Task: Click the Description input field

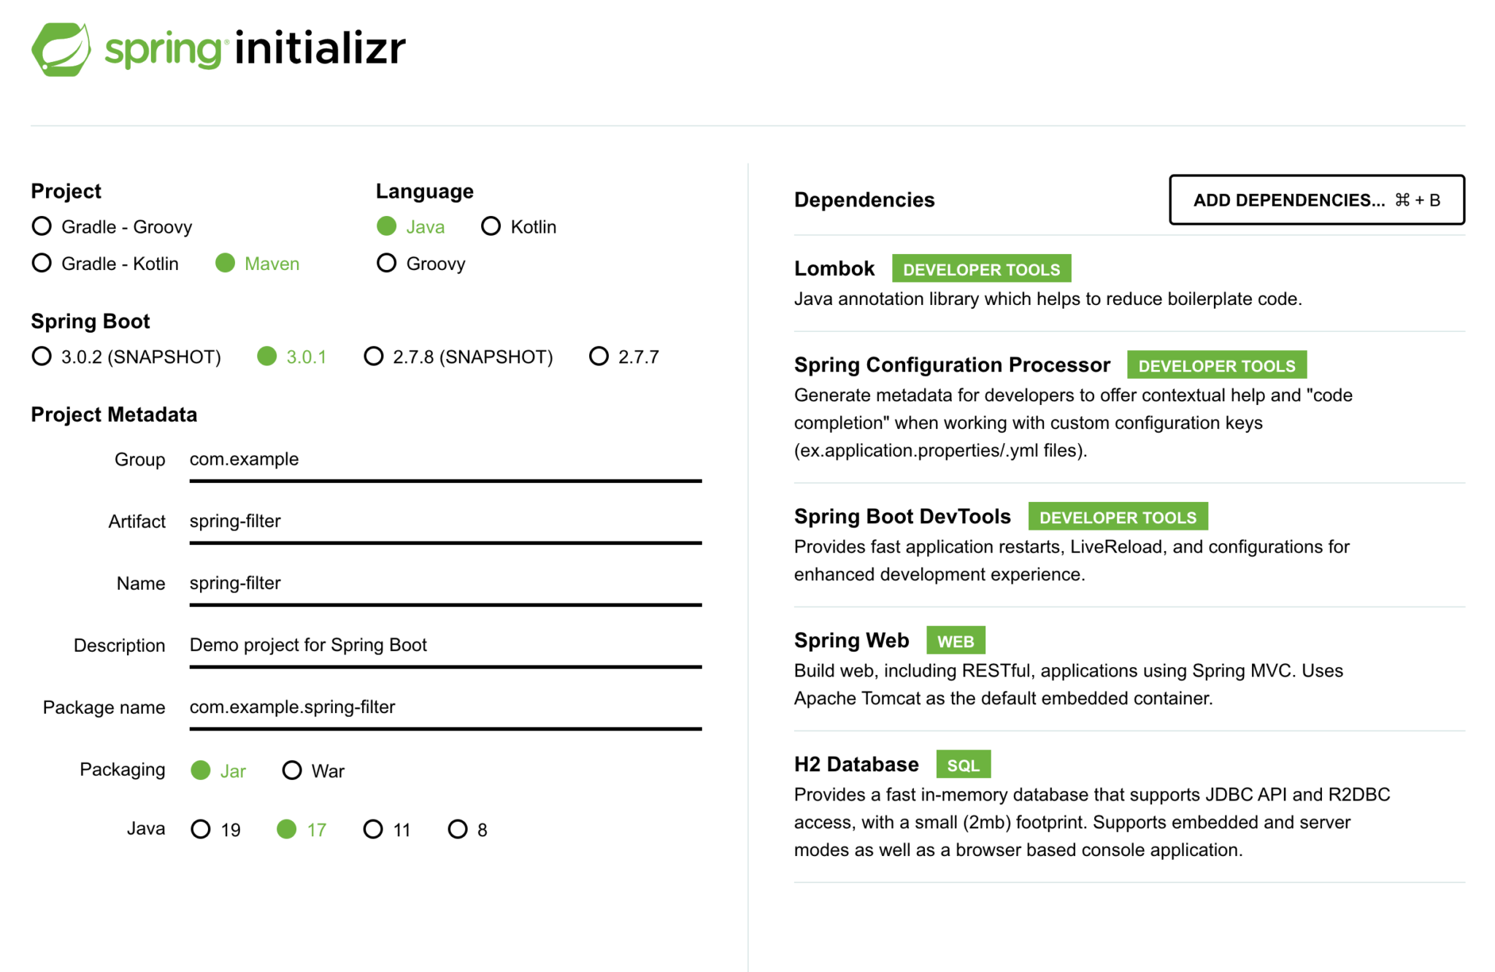Action: pos(445,646)
